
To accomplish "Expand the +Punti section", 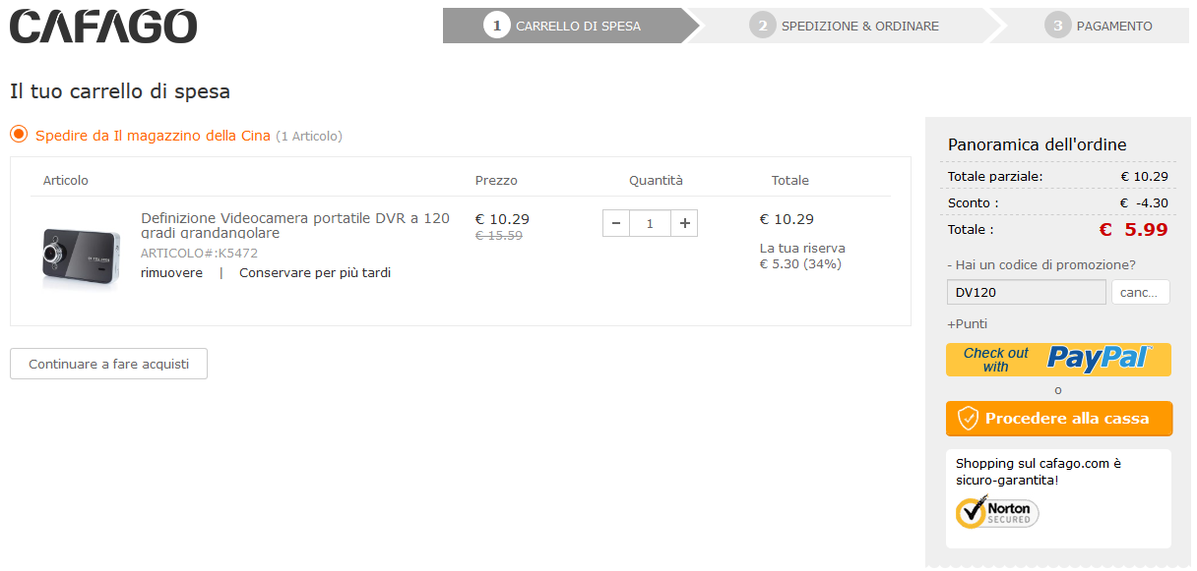I will [967, 324].
